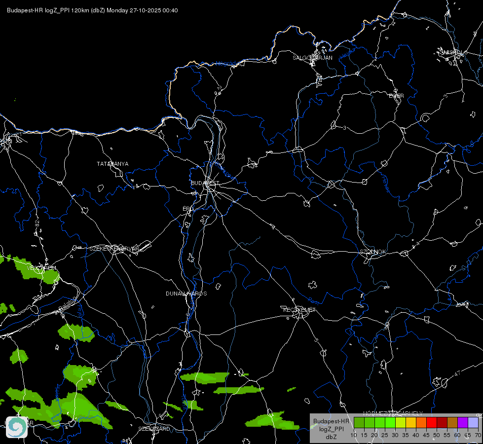Click the 'logZ_PPI' text in the legend box
This screenshot has height=444, width=483.
tap(331, 429)
